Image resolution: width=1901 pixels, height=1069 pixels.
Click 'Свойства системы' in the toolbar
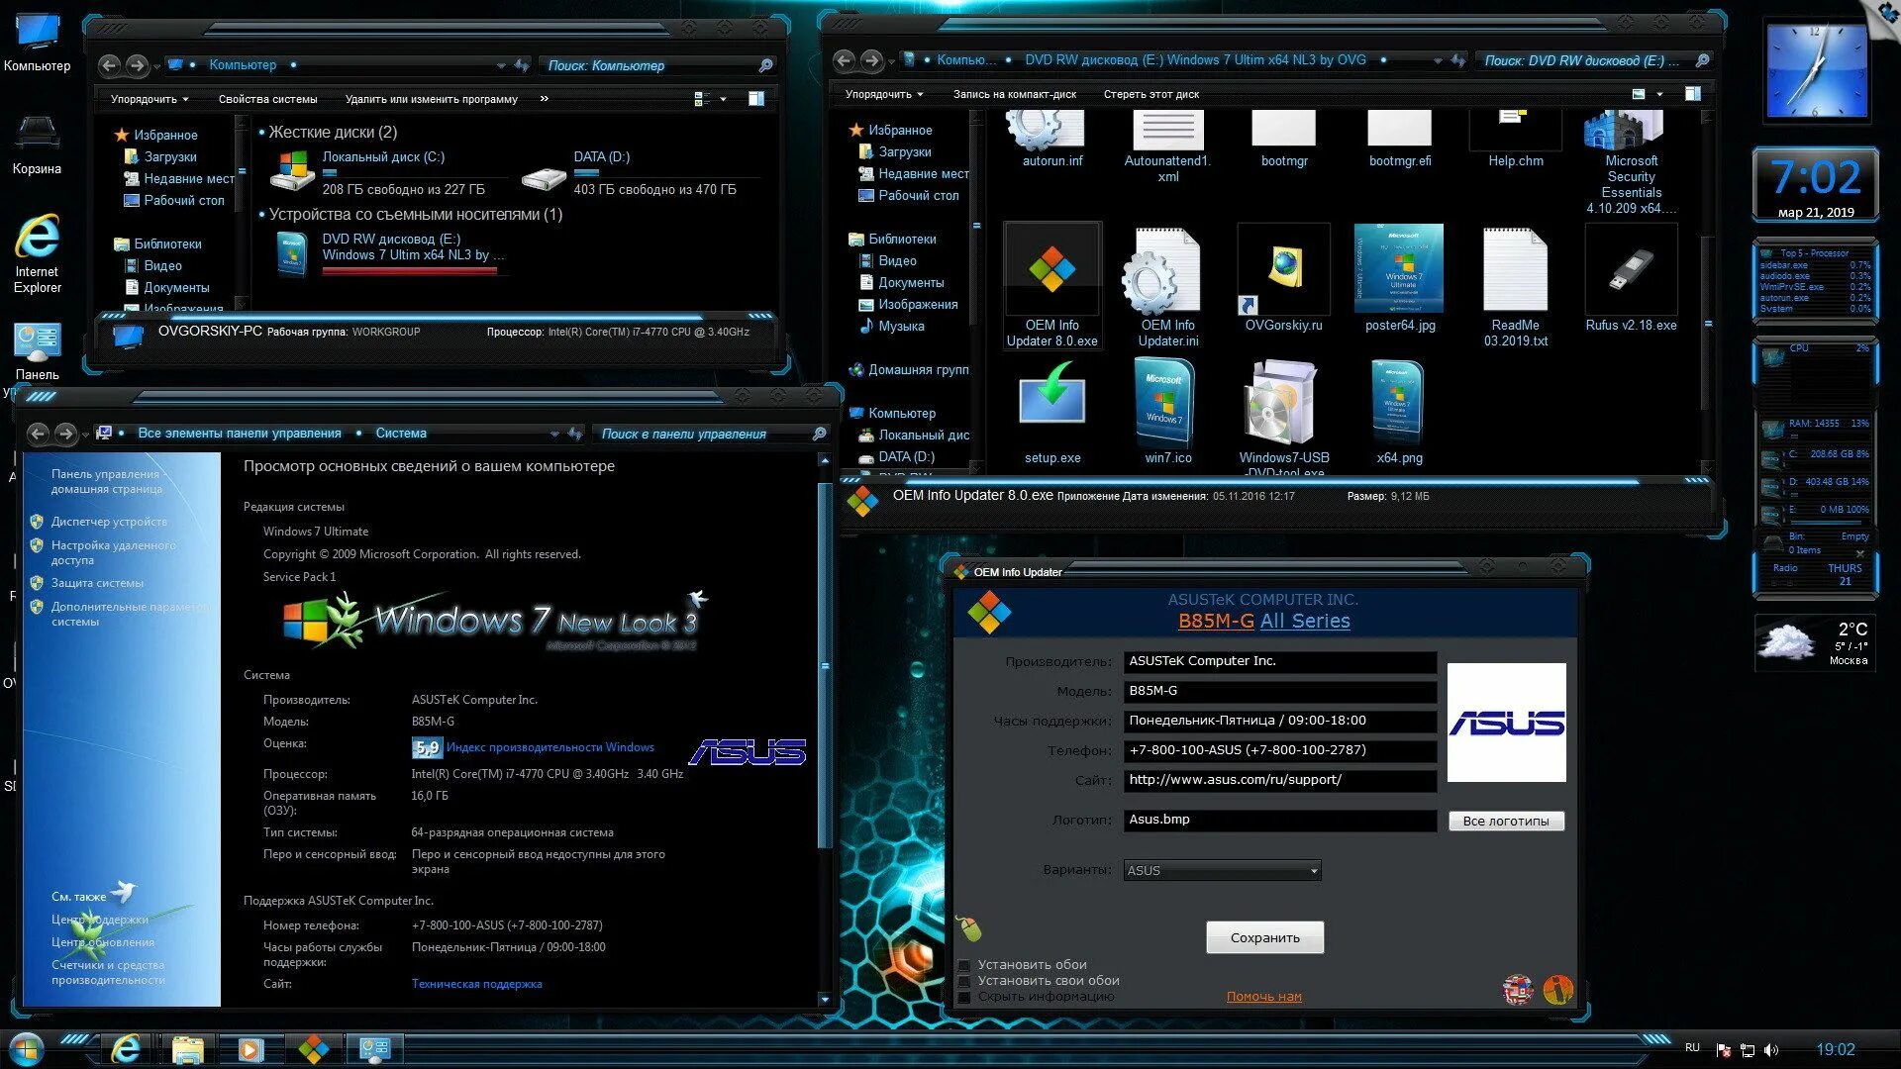click(267, 99)
